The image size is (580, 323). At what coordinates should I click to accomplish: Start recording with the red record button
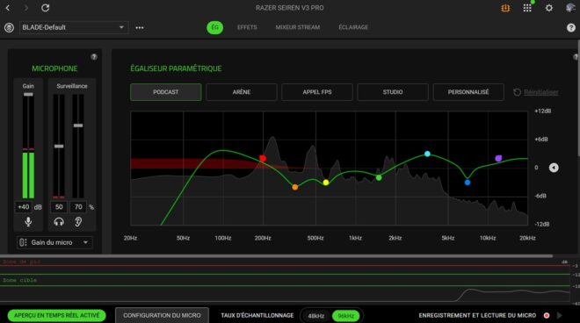click(x=547, y=315)
